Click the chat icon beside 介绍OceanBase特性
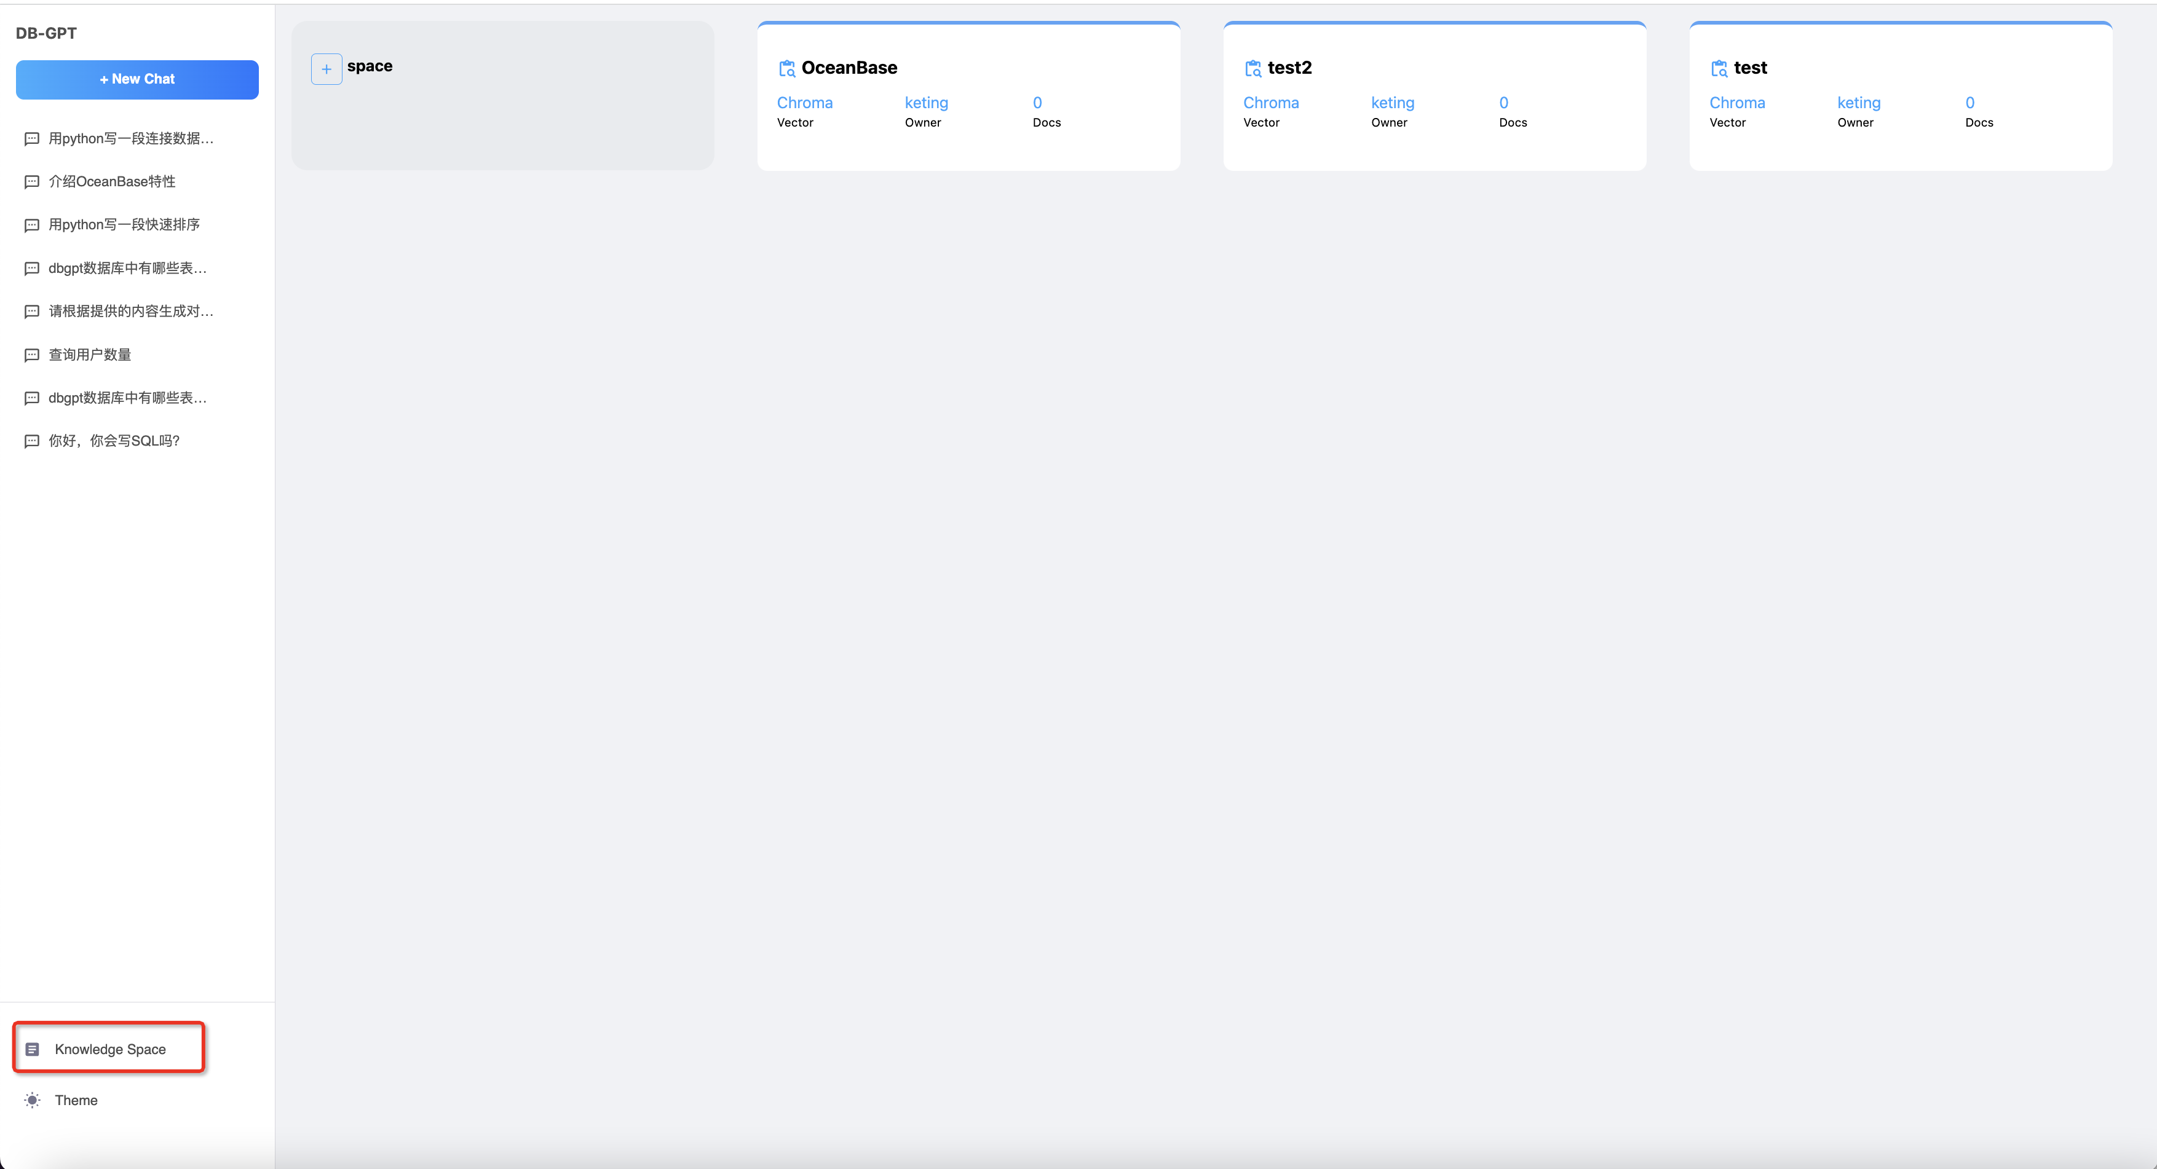This screenshot has height=1169, width=2157. (32, 181)
